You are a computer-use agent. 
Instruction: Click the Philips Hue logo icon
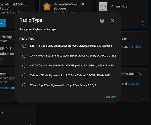[x=103, y=7]
